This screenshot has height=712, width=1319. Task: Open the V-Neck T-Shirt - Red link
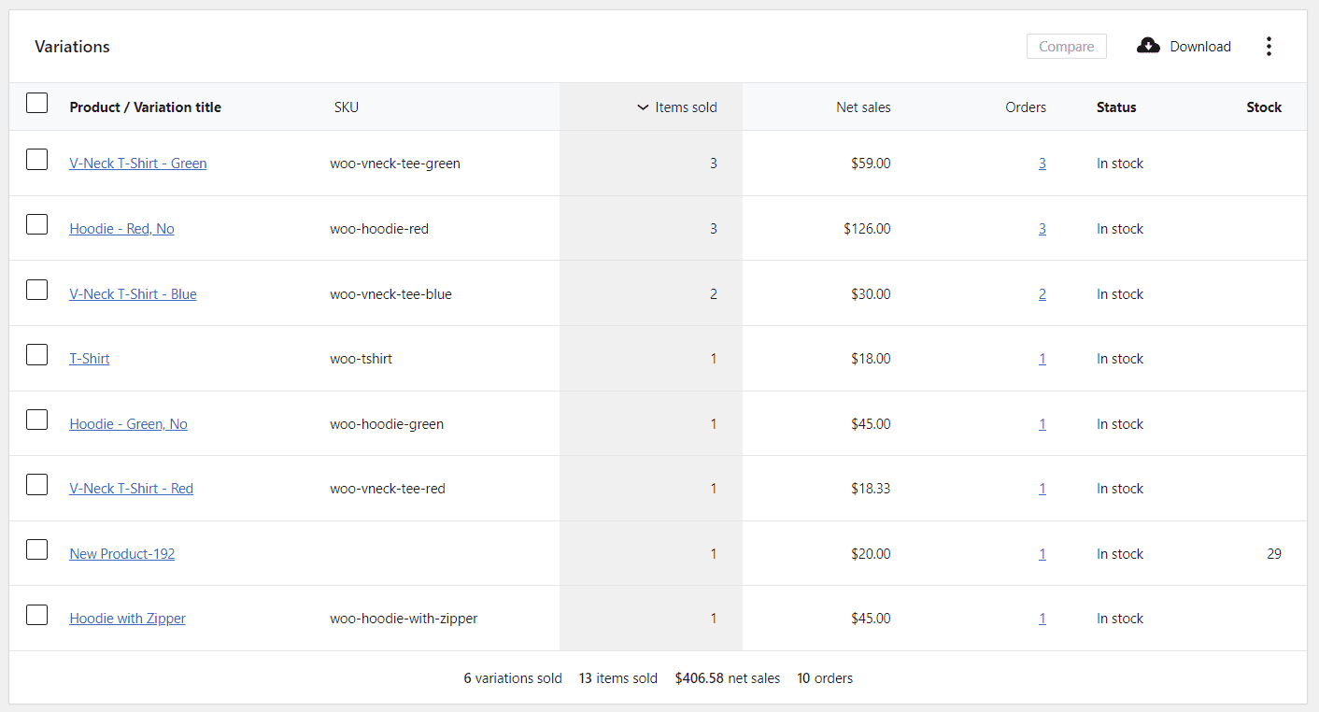point(131,488)
